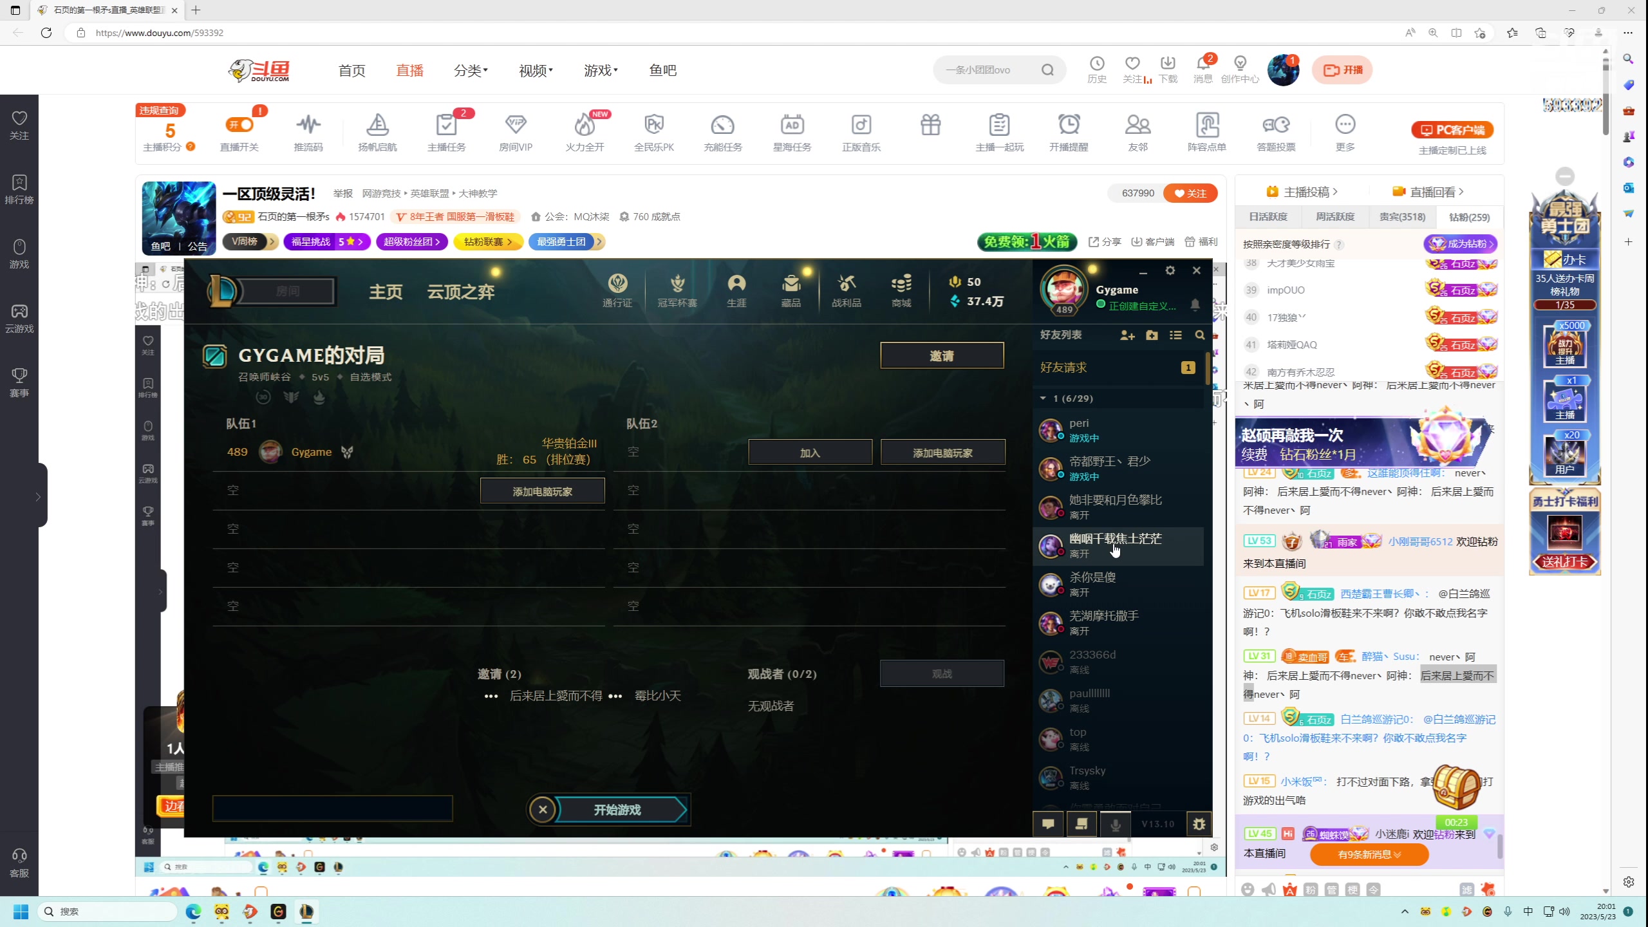Click the add-friend icon in 好友列表

coord(1127,335)
